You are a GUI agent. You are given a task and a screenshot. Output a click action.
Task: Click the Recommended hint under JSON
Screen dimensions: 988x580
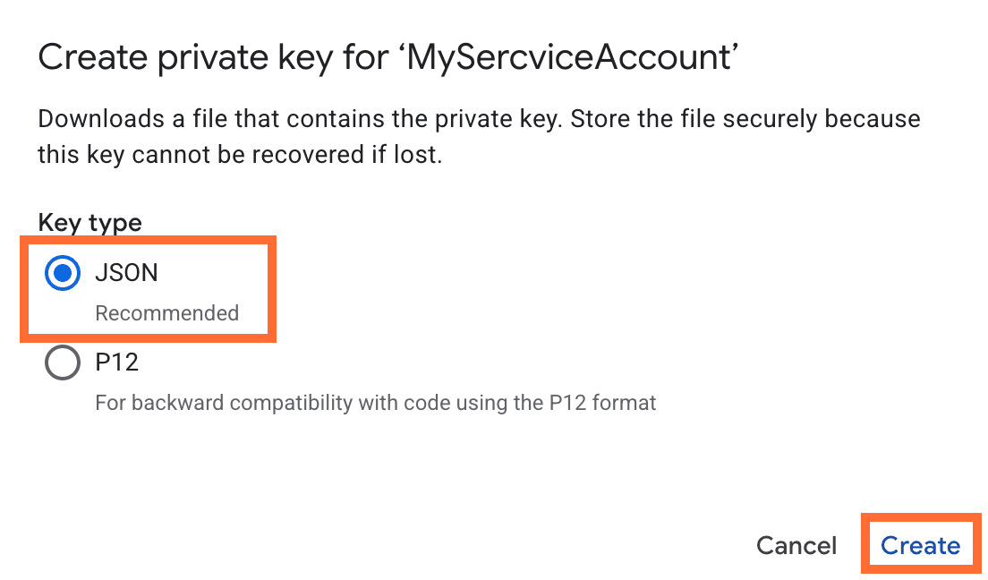(166, 313)
